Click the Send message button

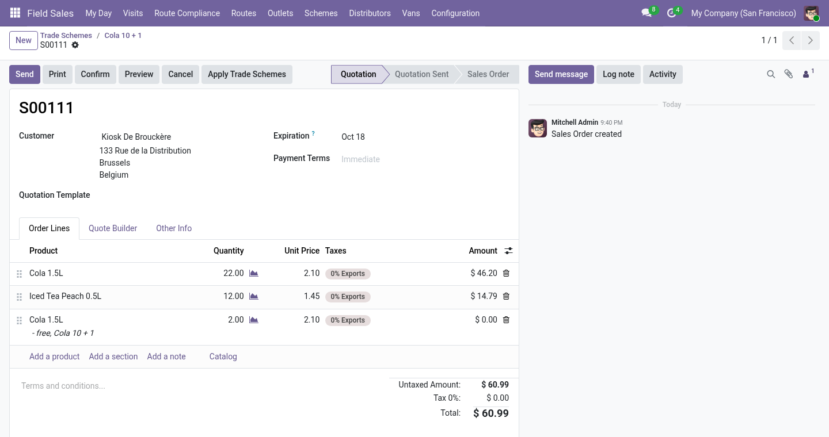click(561, 74)
